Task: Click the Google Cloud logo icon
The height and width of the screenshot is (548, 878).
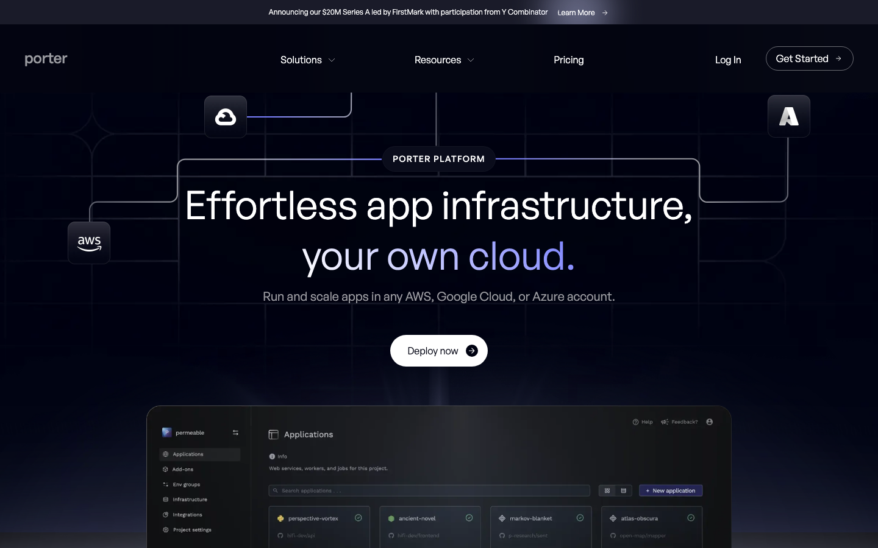Action: (x=226, y=117)
